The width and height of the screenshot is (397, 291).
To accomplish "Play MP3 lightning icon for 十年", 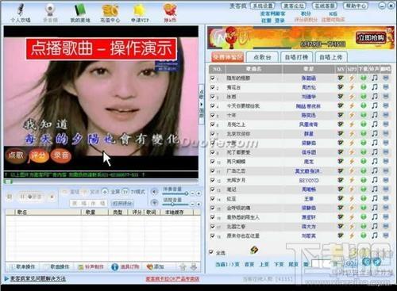I will pos(352,115).
